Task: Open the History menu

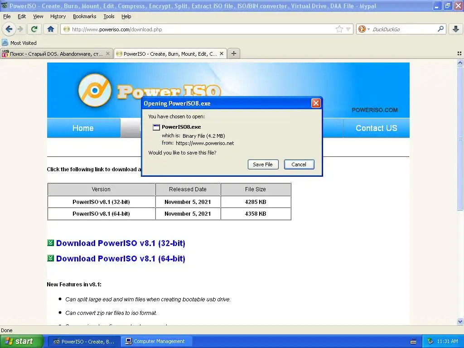Action: [x=58, y=16]
